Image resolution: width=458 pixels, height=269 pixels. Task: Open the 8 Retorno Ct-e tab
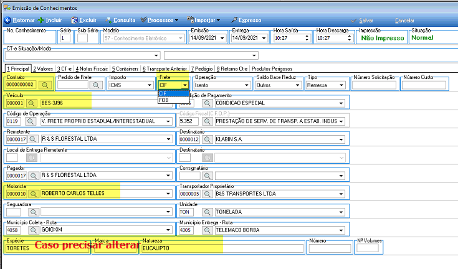(x=232, y=69)
